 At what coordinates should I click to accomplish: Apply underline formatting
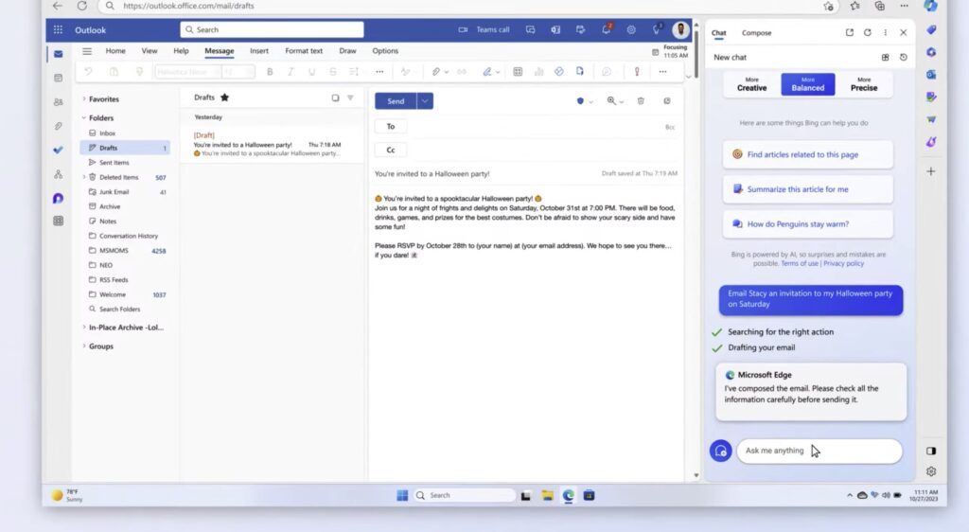tap(311, 72)
